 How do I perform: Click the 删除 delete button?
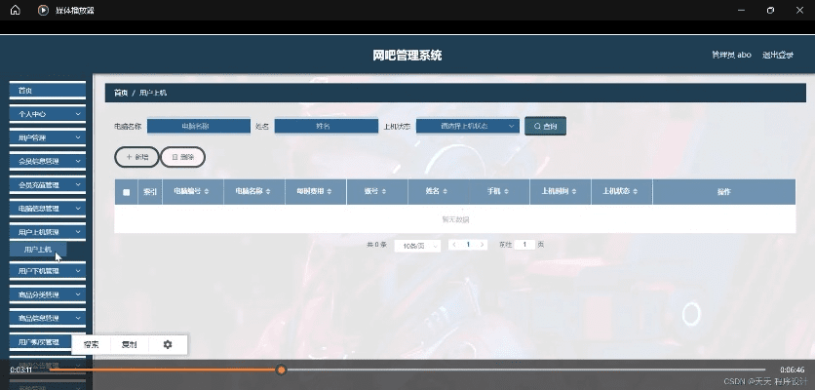182,157
